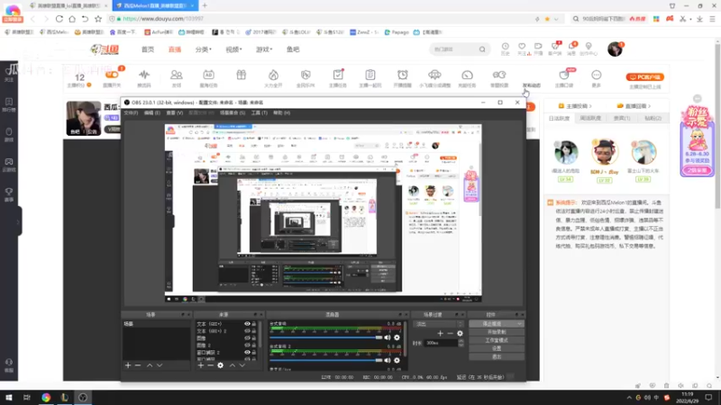Image resolution: width=721 pixels, height=405 pixels.
Task: Open the PC客户端 orange button
Action: pyautogui.click(x=644, y=77)
